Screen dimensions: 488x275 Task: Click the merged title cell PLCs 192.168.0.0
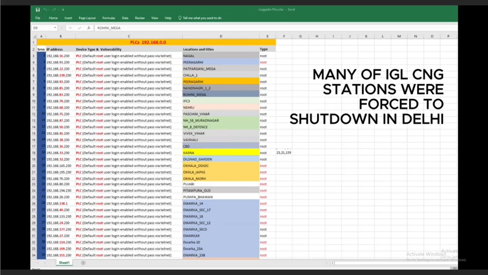(156, 42)
